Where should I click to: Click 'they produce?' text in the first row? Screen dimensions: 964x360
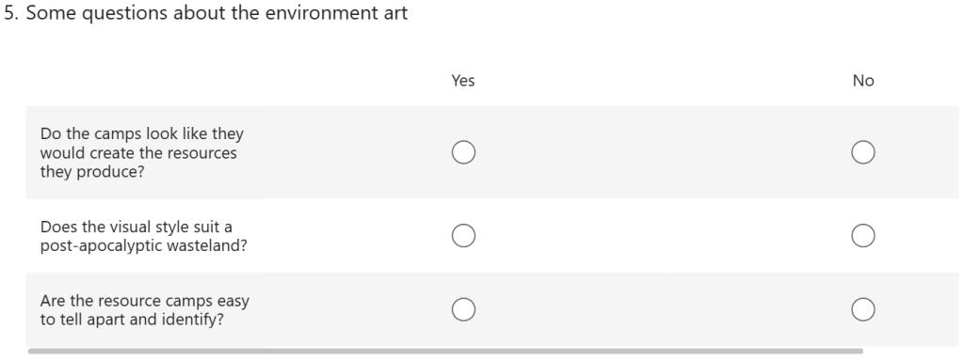coord(92,171)
